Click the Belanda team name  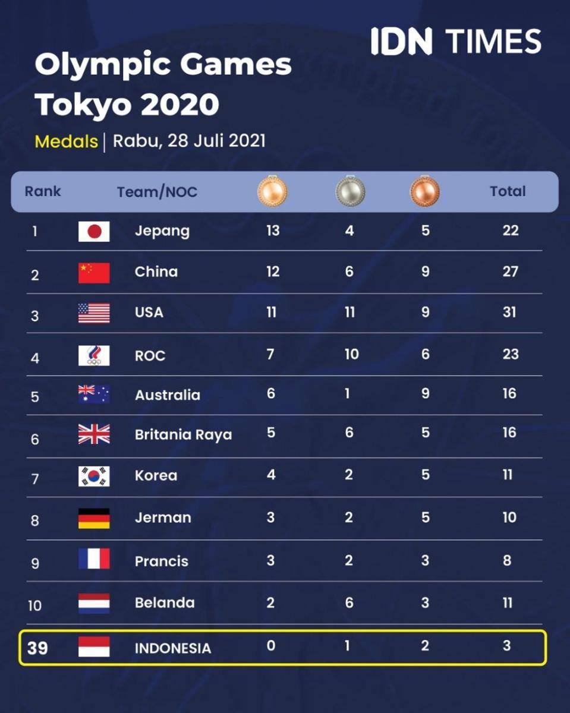165,602
